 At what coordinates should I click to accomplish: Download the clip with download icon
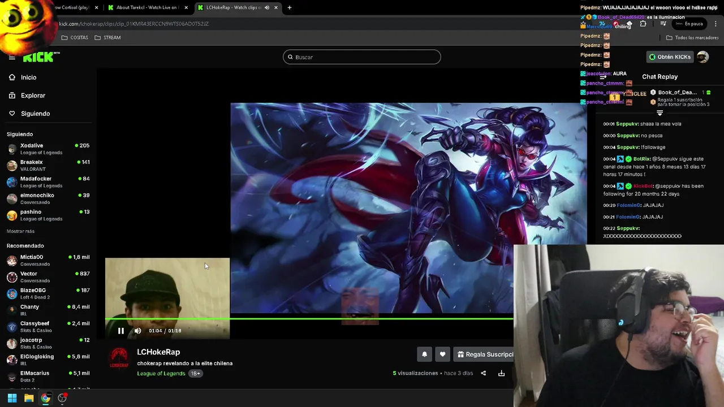point(501,373)
